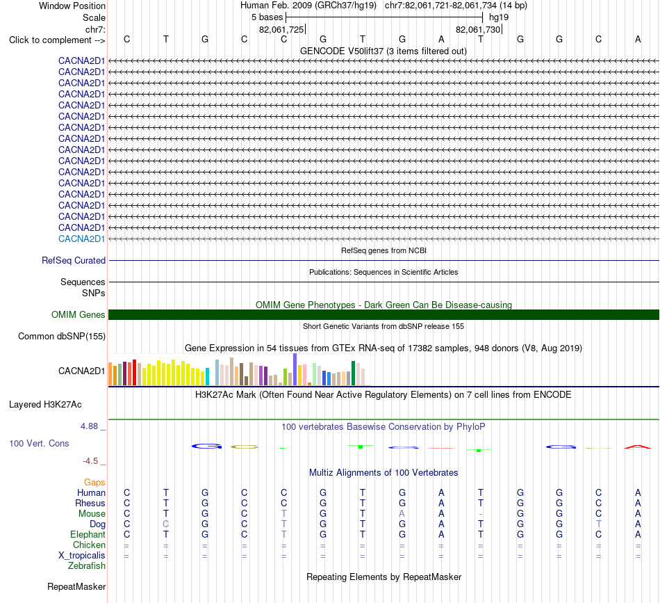The image size is (660, 603).
Task: Click the 'Human' species label
Action: 91,492
